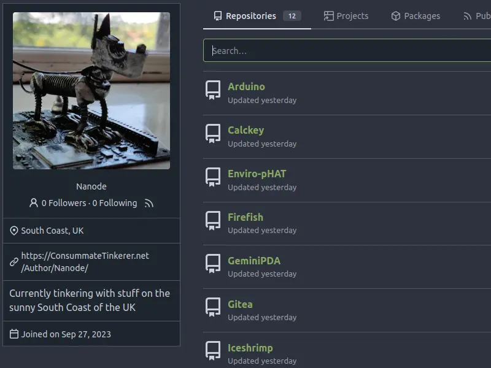The width and height of the screenshot is (491, 368).
Task: Visit the ConsummateTinkerer.net website link
Action: (85, 262)
